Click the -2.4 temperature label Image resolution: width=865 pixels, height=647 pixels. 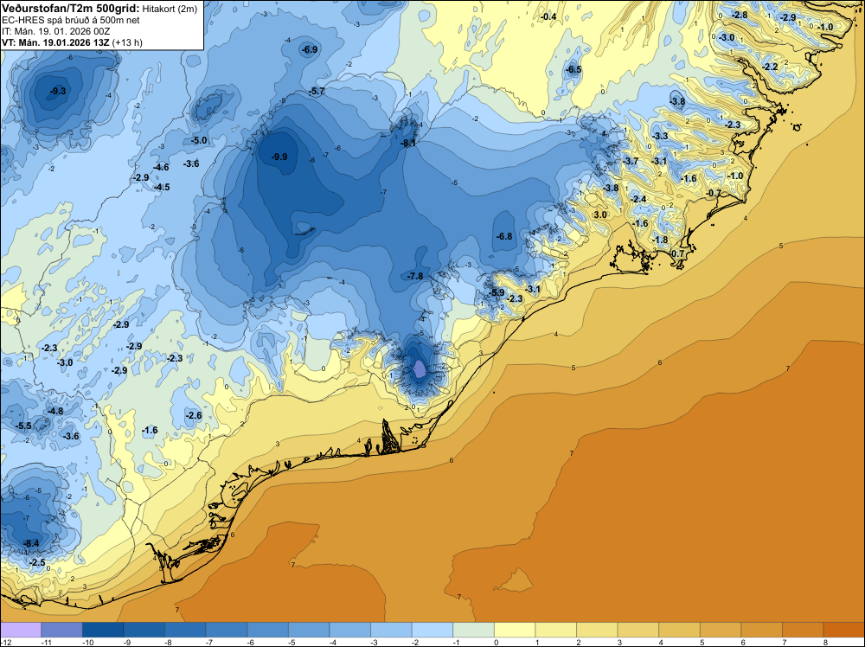click(x=638, y=199)
